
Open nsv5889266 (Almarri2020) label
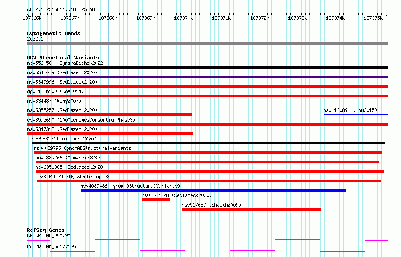tap(68, 158)
